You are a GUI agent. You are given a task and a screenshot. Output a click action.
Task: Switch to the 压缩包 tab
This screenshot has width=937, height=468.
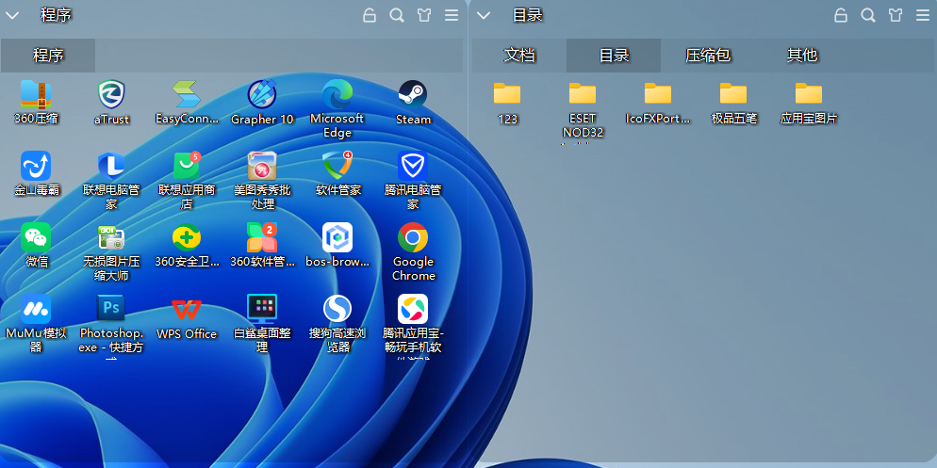[708, 56]
